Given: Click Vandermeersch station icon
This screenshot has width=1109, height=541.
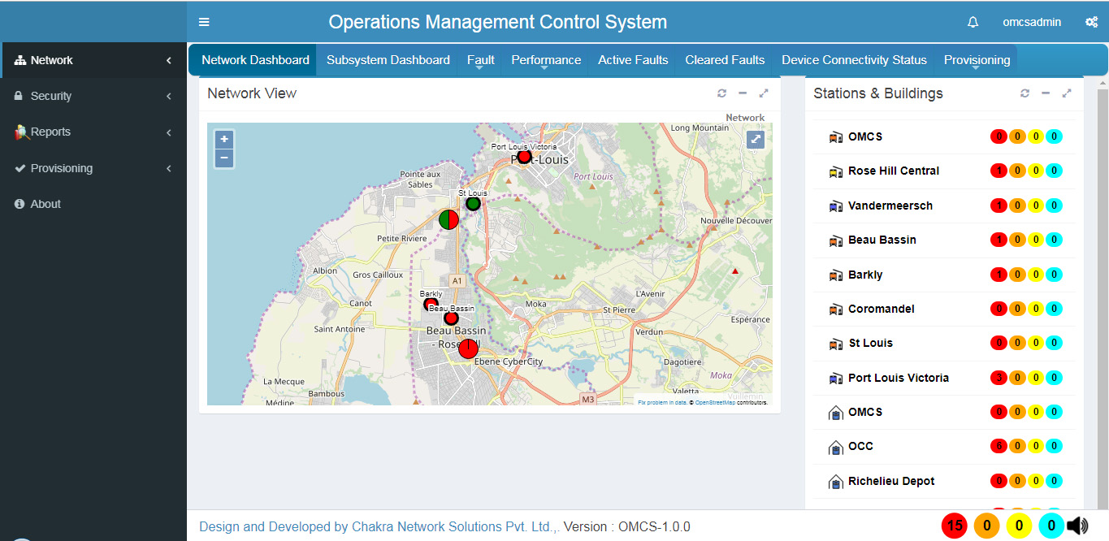Looking at the screenshot, I should (835, 206).
